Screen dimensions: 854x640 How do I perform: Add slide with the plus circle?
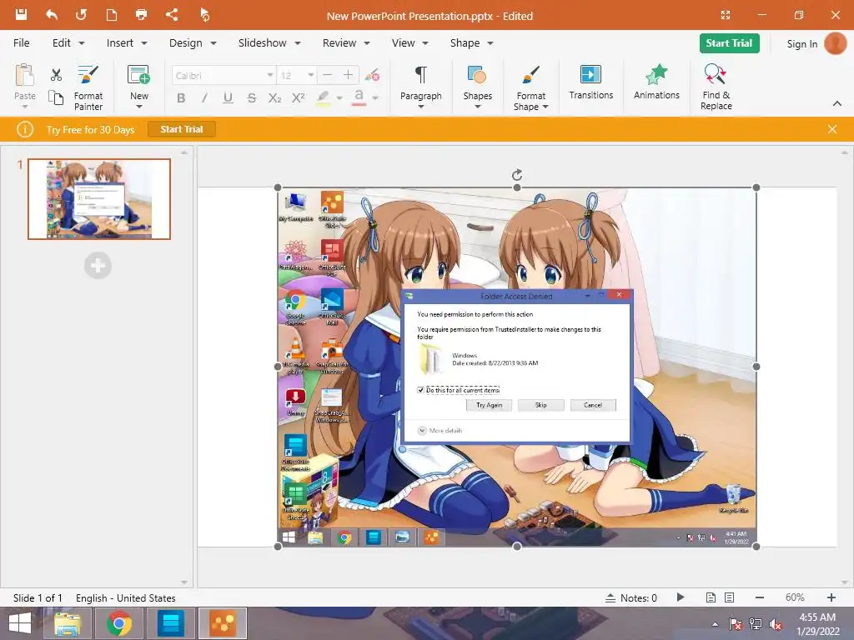98,266
